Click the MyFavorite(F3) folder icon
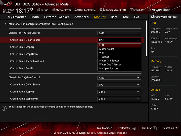 click(x=54, y=10)
